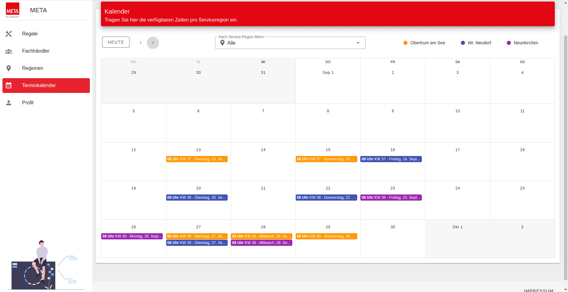Click the orange Obertrum am See legend dot
Screen dimensions: 568x292
click(x=406, y=43)
